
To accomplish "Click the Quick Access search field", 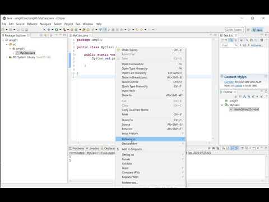I will click(x=234, y=30).
